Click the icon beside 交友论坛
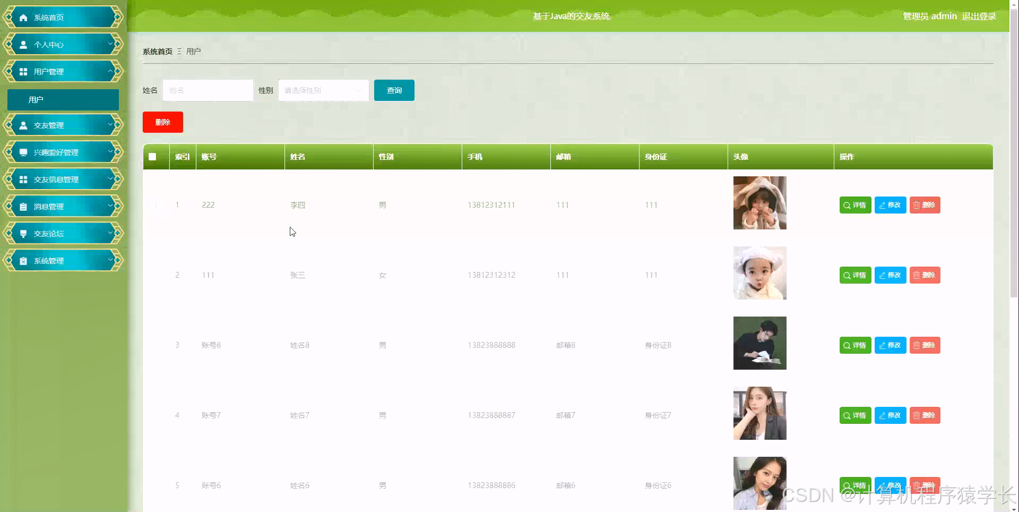This screenshot has width=1019, height=512. tap(23, 234)
